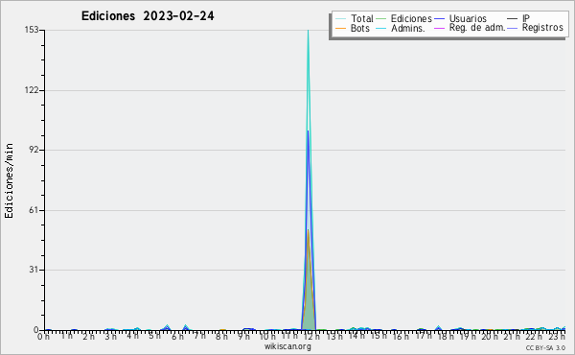Viewport: 575px width, 355px height.
Task: Click the orange Bots legend swatch
Action: (340, 28)
